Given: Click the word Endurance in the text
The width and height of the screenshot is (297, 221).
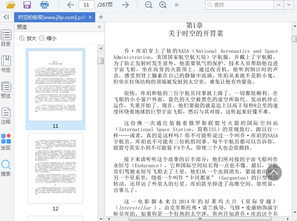Looking at the screenshot, I should coord(147,165).
